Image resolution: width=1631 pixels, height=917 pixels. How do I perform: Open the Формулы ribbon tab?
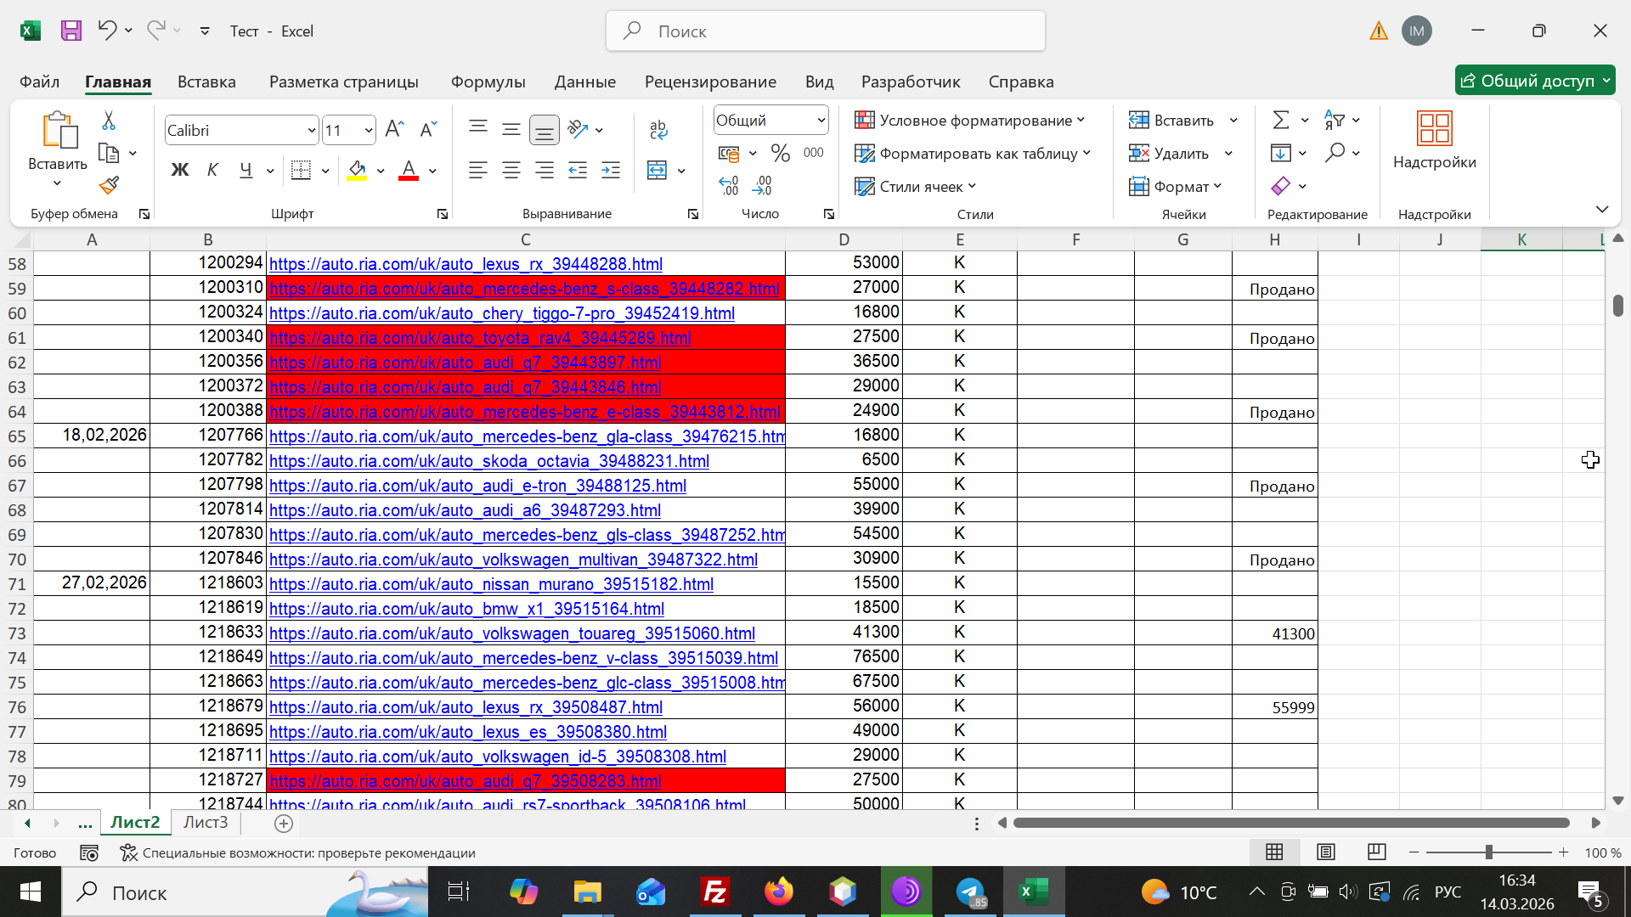pyautogui.click(x=488, y=82)
